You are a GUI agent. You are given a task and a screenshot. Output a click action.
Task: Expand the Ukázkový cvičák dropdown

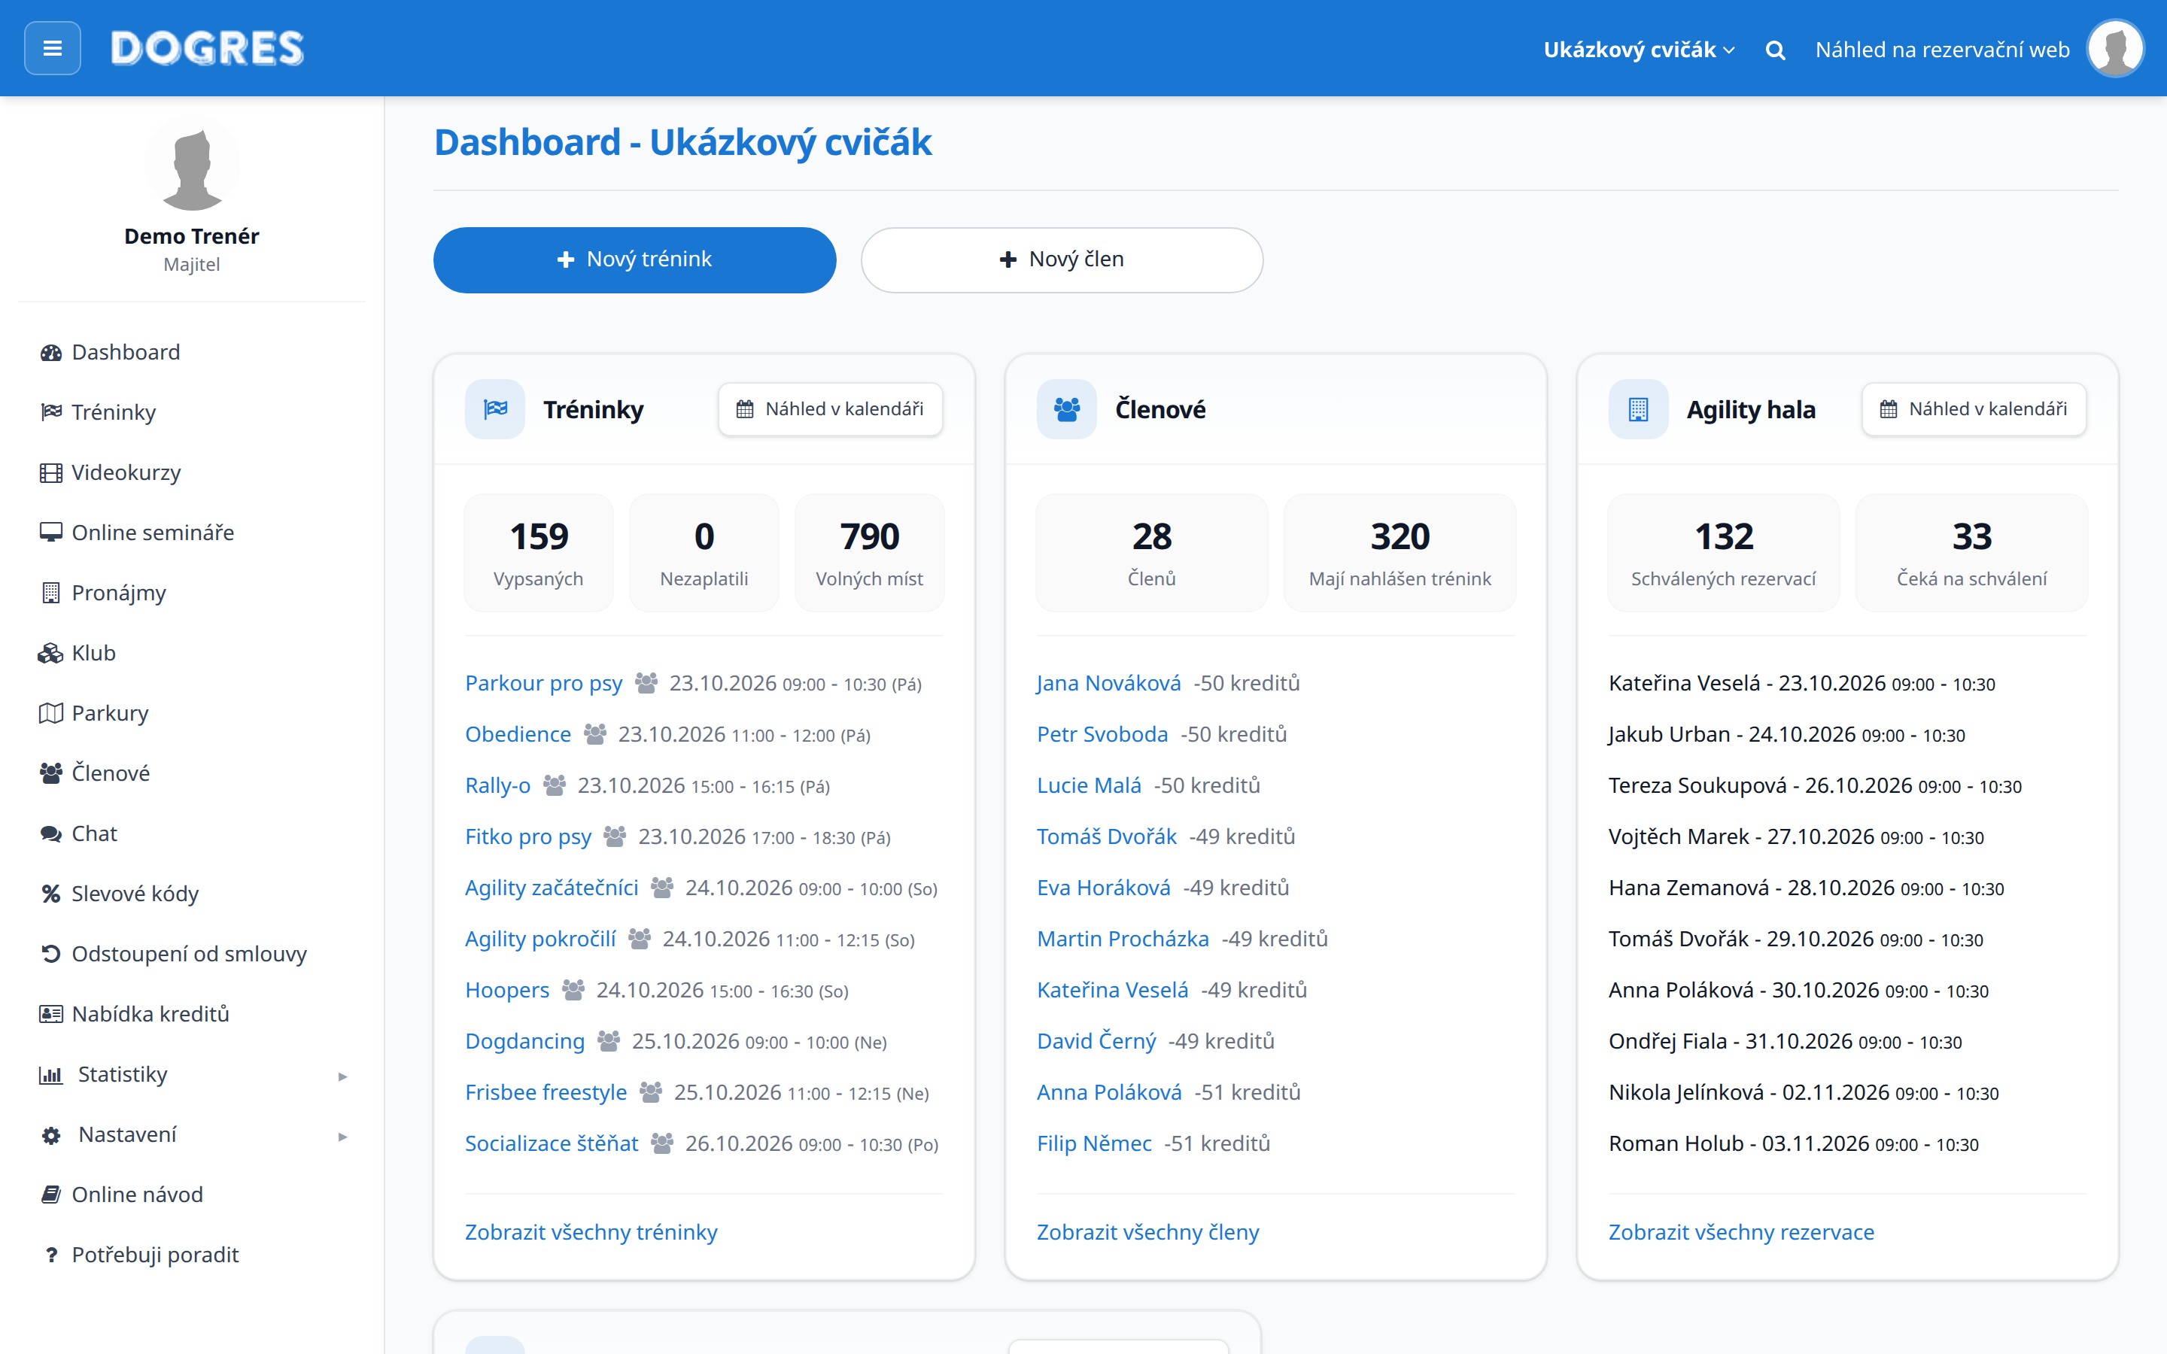[x=1639, y=49]
